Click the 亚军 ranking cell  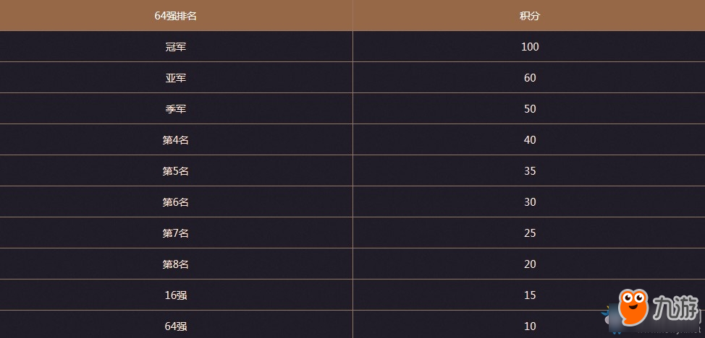coord(175,78)
